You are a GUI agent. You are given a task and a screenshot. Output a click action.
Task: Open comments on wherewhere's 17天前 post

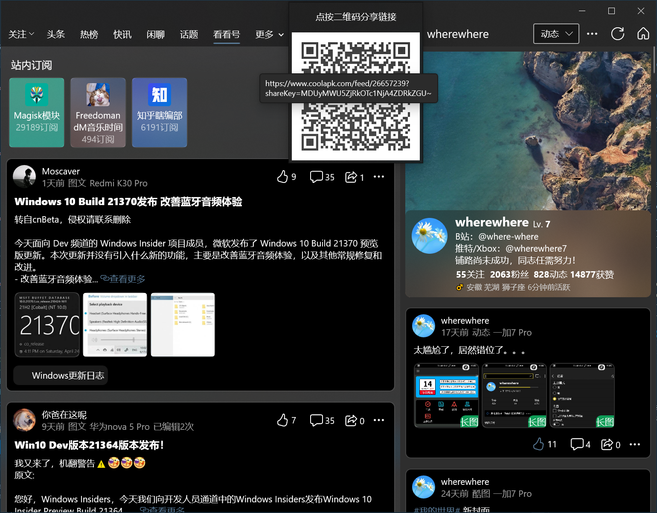(x=581, y=444)
